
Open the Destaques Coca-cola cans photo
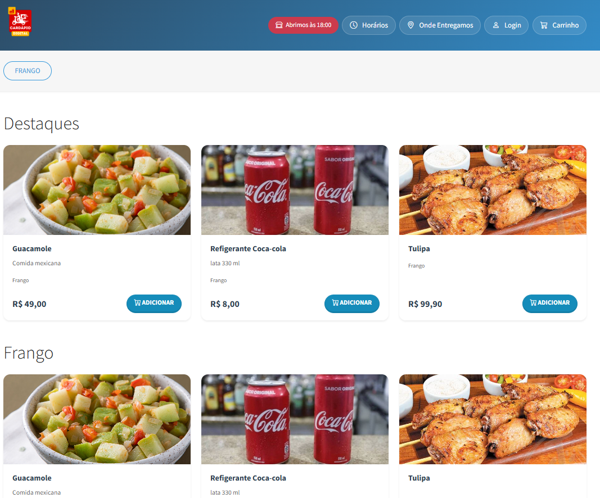click(295, 190)
